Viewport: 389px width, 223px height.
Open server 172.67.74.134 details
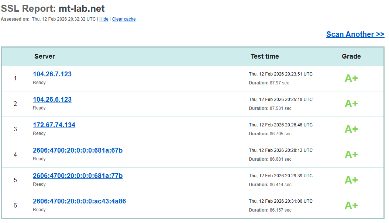(x=54, y=125)
